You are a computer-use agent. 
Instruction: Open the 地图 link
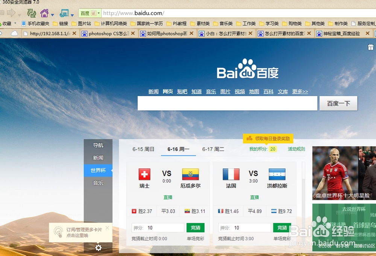coord(254,92)
